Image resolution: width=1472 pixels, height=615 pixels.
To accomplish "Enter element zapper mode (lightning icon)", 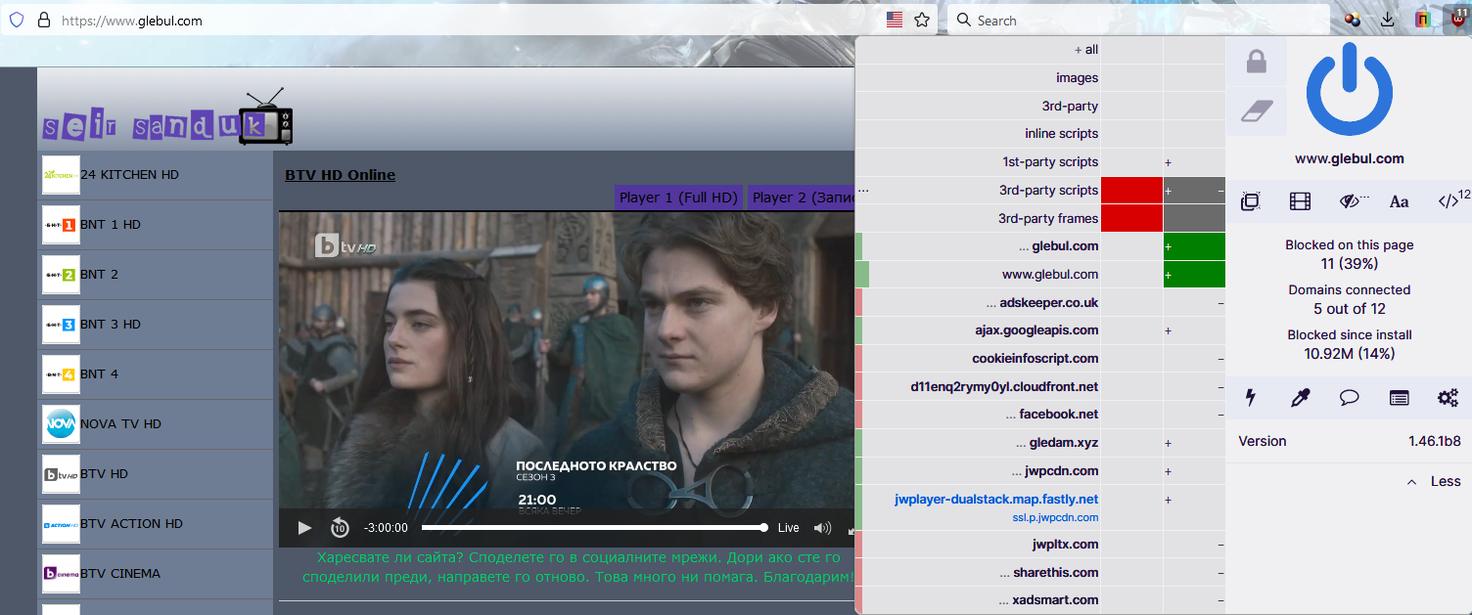I will [1250, 398].
